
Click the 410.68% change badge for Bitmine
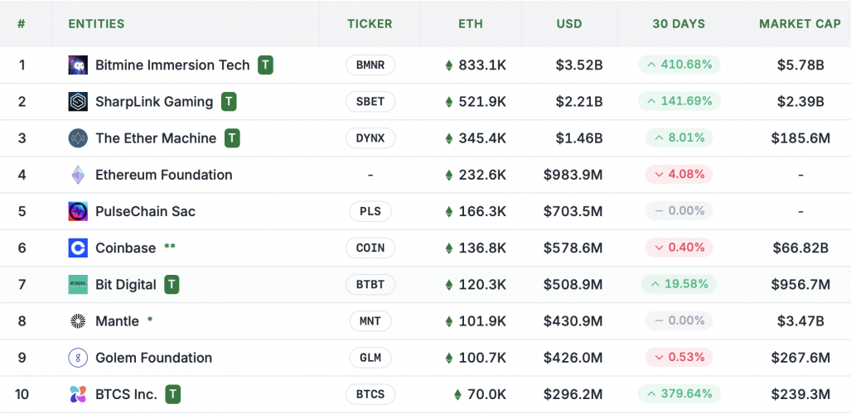[x=679, y=65]
